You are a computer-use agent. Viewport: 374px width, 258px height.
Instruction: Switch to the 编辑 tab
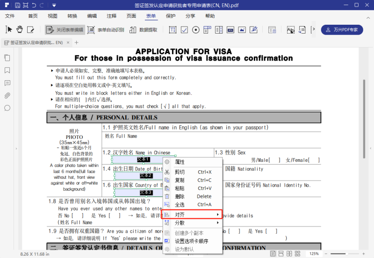(92, 16)
